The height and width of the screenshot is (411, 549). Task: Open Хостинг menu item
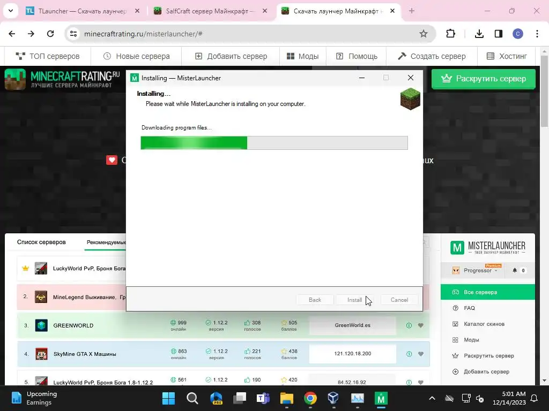tap(507, 56)
